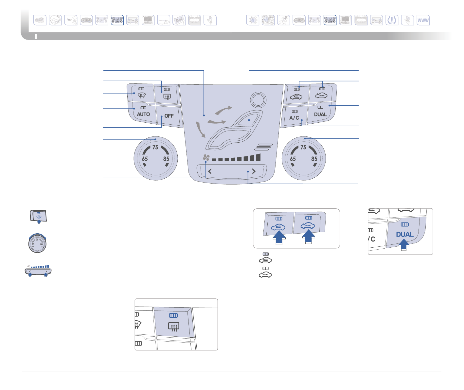Open the audio unit thumbnail on left page strip
This screenshot has width=464, height=390.
click(133, 20)
